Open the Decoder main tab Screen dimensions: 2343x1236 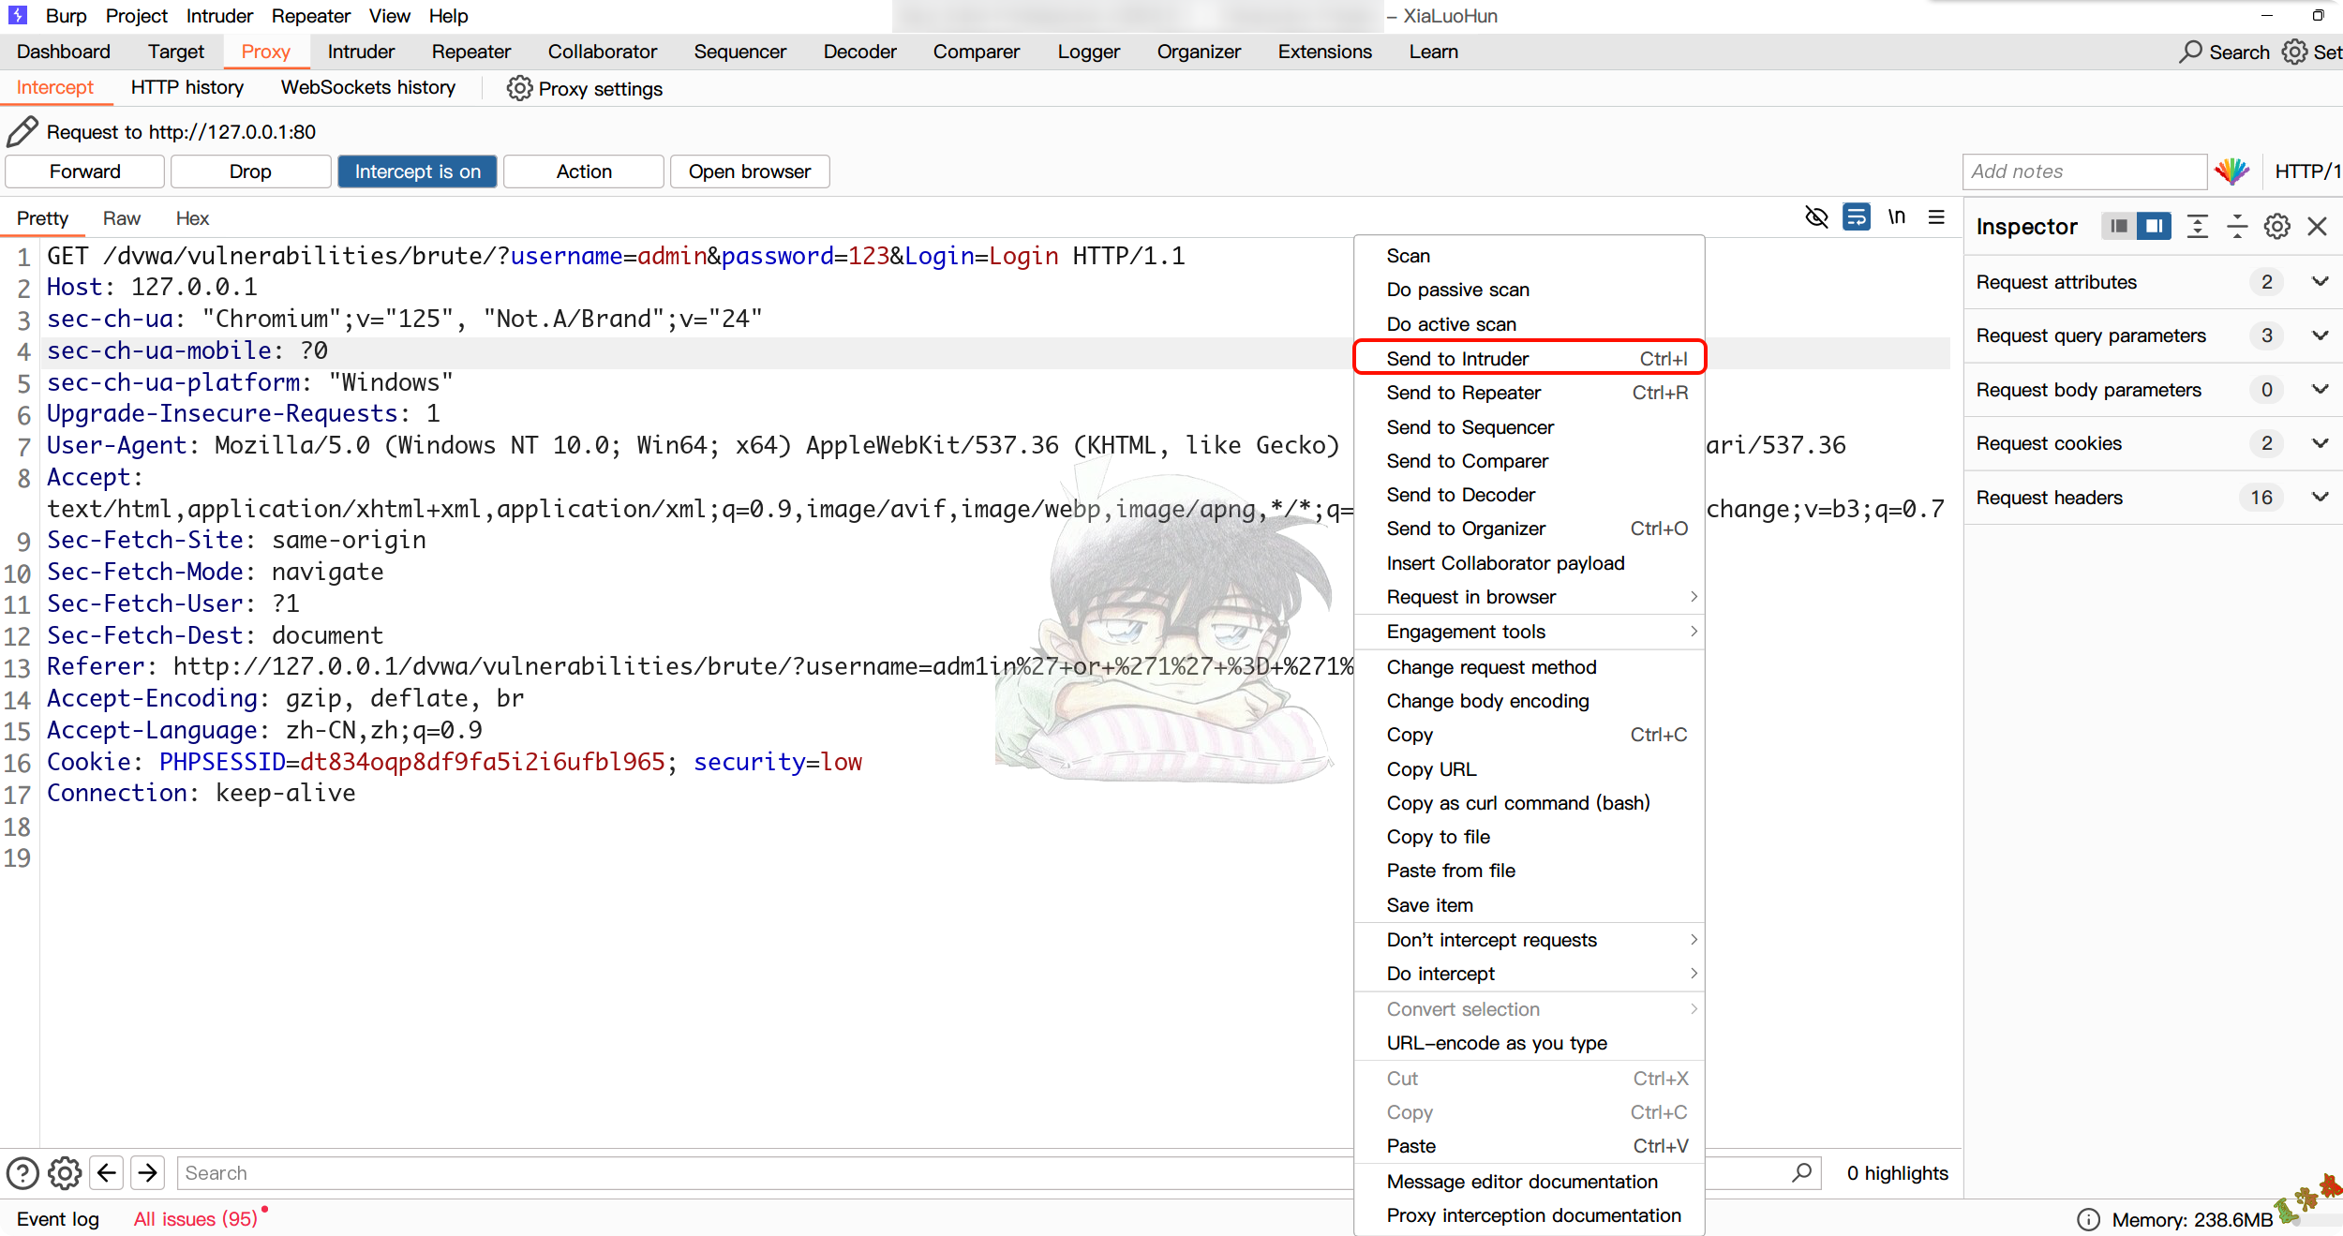click(859, 52)
